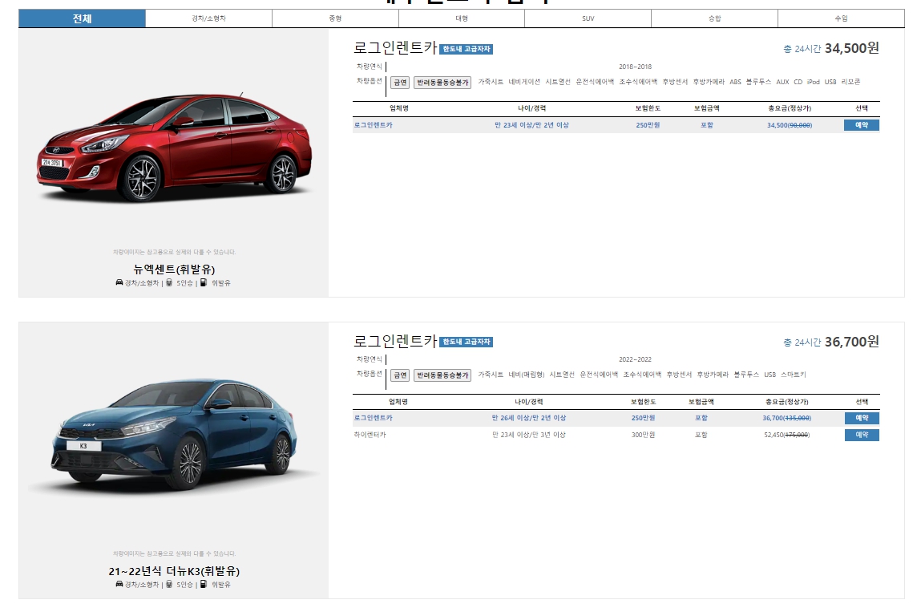
Task: Click the 34,500원 total price
Action: [851, 49]
